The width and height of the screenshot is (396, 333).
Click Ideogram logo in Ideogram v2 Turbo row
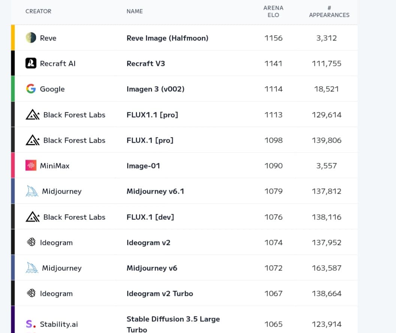[31, 294]
